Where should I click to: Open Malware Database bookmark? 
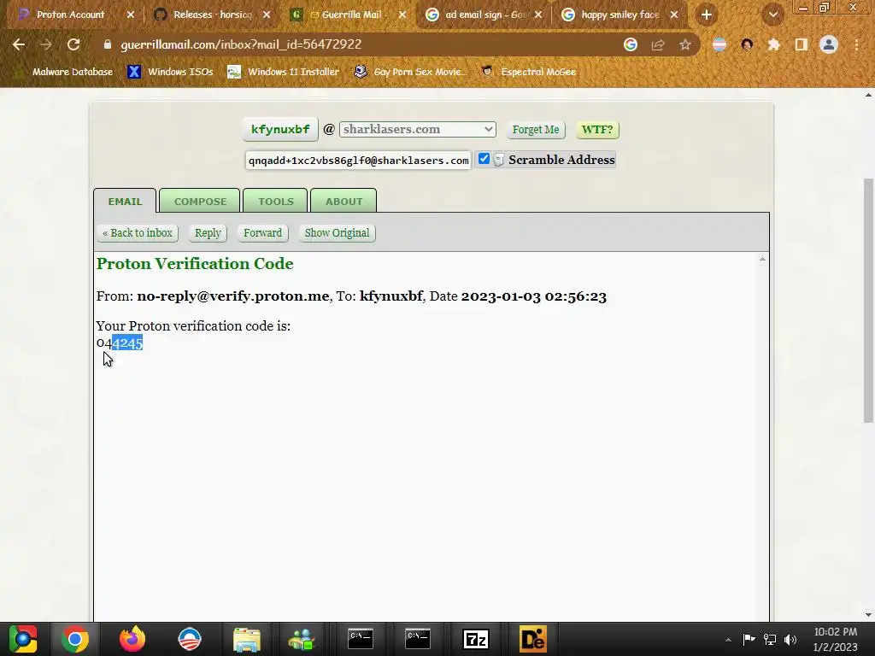point(63,72)
